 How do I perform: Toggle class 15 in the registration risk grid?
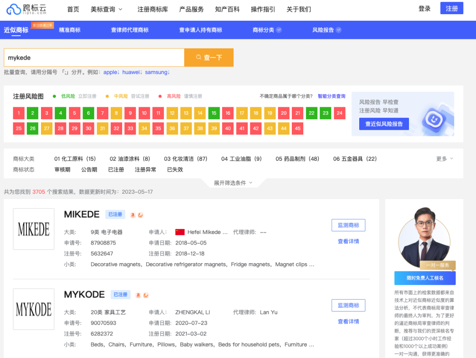214,113
